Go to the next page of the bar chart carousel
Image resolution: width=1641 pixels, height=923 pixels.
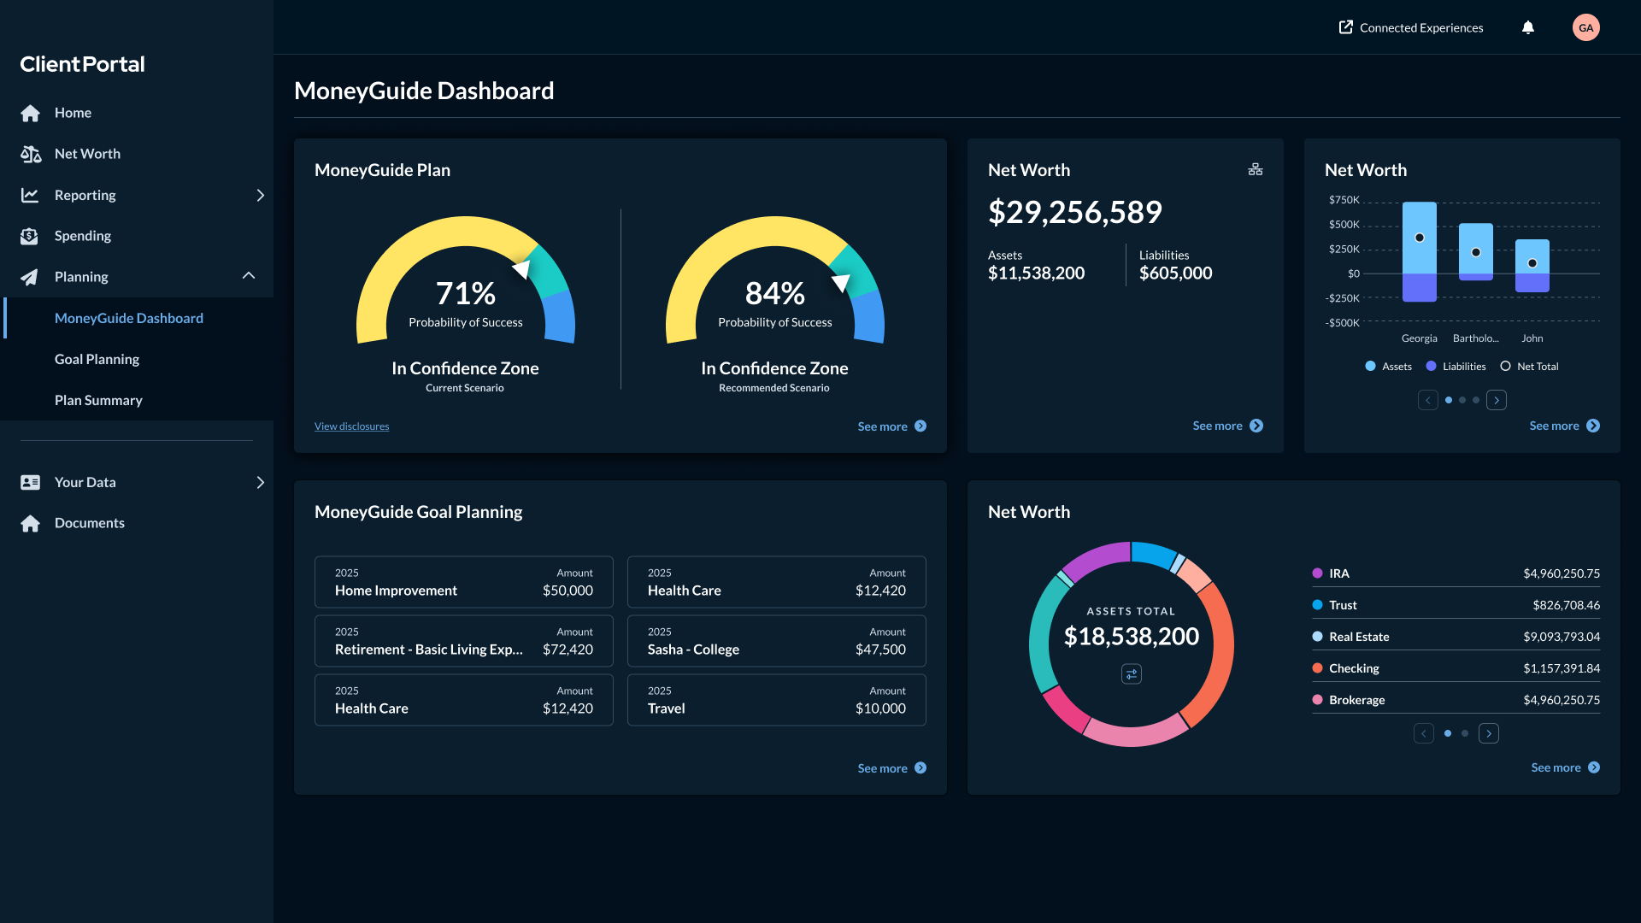click(1497, 400)
